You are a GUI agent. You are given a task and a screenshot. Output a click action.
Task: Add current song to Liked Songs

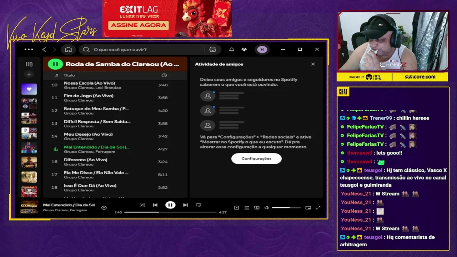[x=104, y=207]
